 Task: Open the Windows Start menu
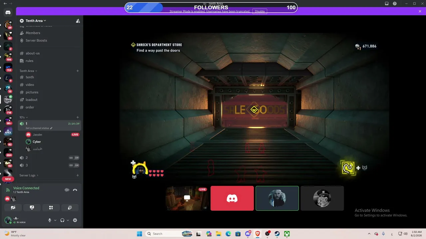click(139, 234)
